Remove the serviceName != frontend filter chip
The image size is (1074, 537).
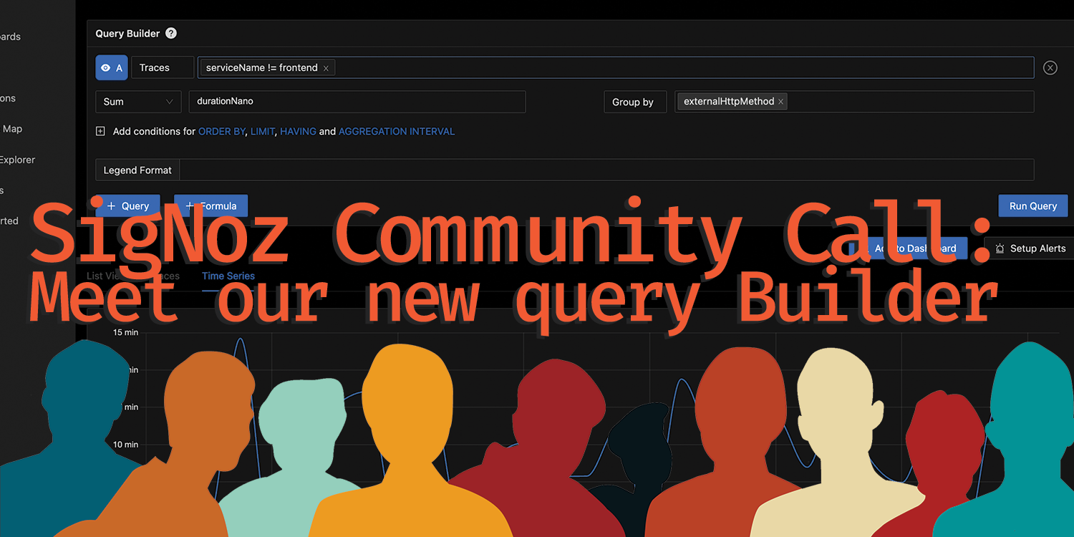(326, 68)
